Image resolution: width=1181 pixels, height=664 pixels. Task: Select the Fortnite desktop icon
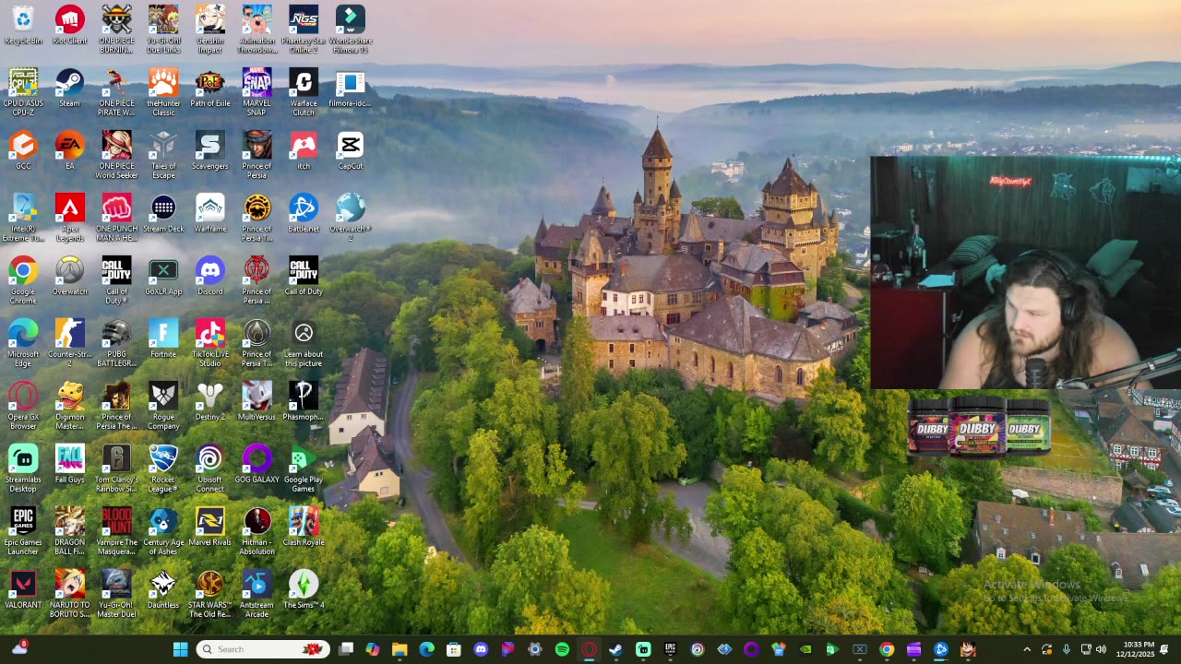[x=163, y=339]
